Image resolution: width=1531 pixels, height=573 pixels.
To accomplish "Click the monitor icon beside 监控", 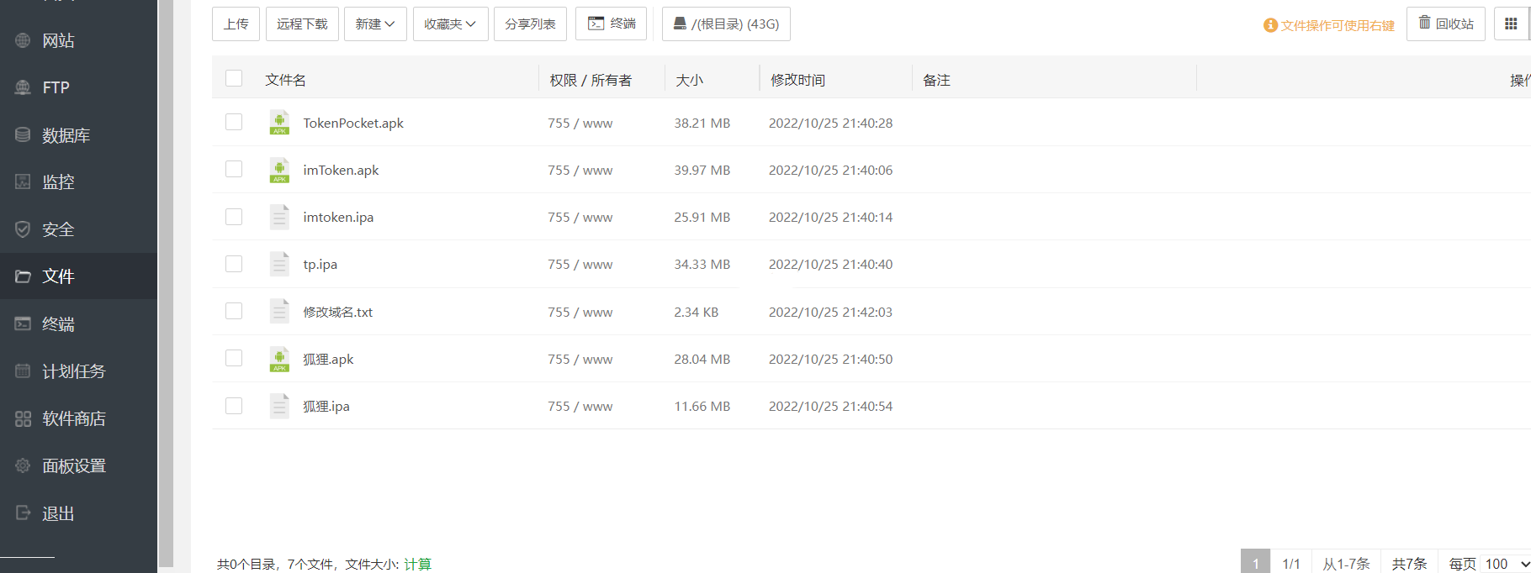I will (23, 181).
